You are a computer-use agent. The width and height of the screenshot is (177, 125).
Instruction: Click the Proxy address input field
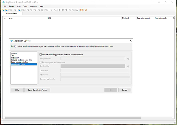pos(93,59)
